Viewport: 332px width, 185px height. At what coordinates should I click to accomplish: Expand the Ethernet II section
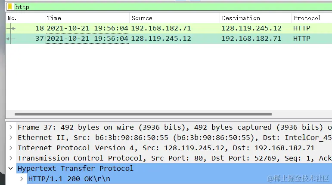11,138
